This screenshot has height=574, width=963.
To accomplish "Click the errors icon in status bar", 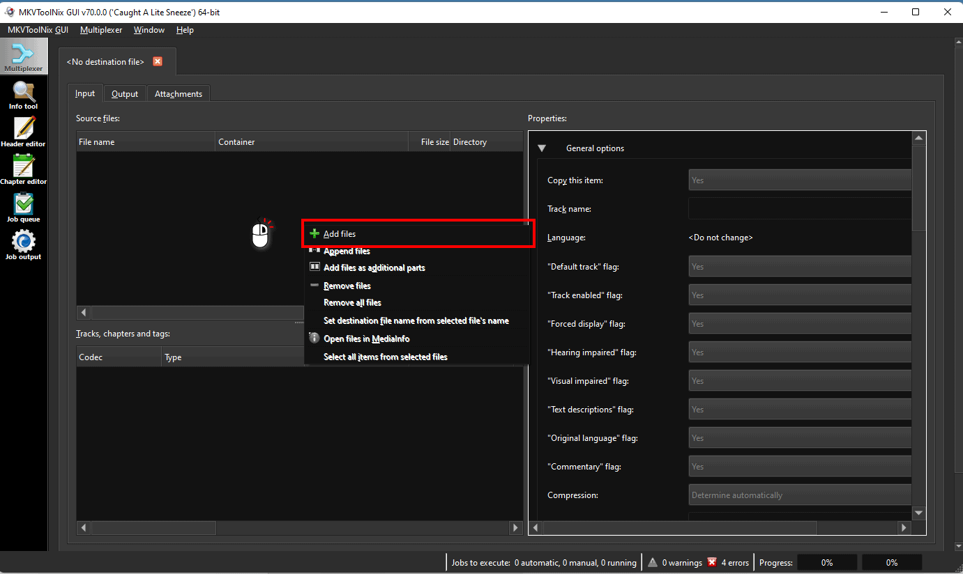I will coord(712,562).
